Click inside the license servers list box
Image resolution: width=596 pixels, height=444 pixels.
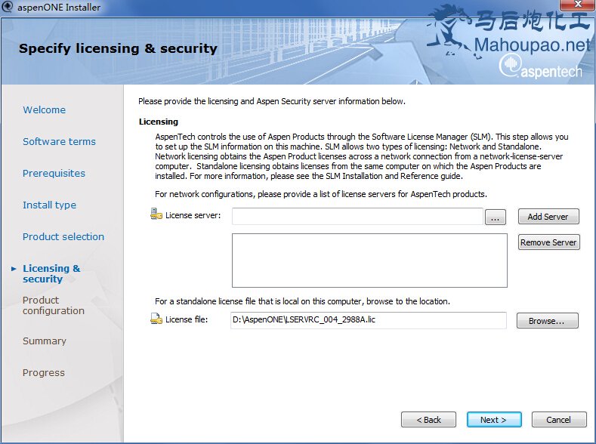coord(369,261)
